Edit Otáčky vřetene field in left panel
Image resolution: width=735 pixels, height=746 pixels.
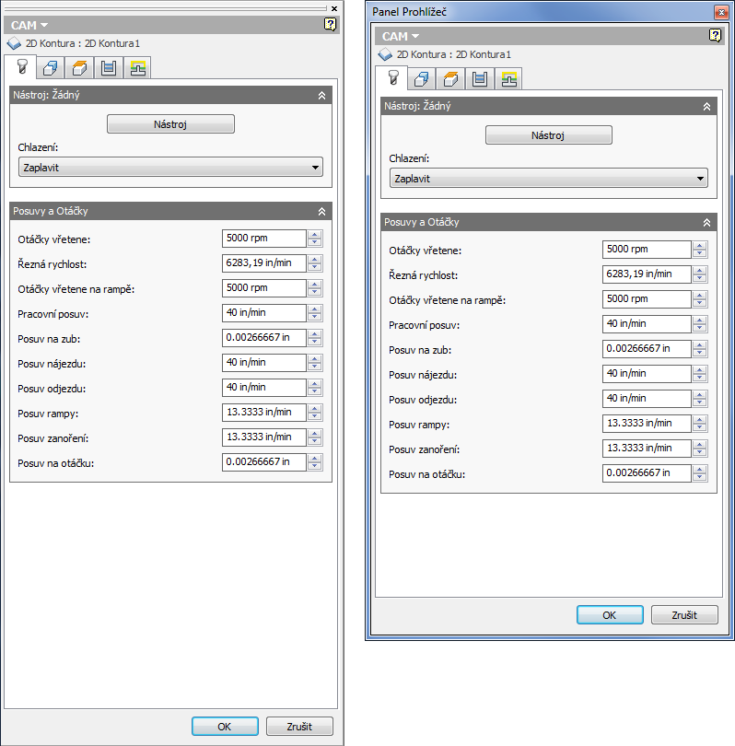[x=264, y=239]
